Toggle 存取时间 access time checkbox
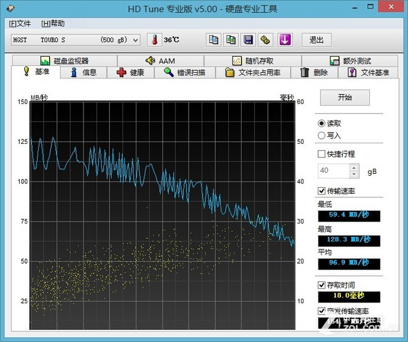408x342 pixels. pos(321,285)
